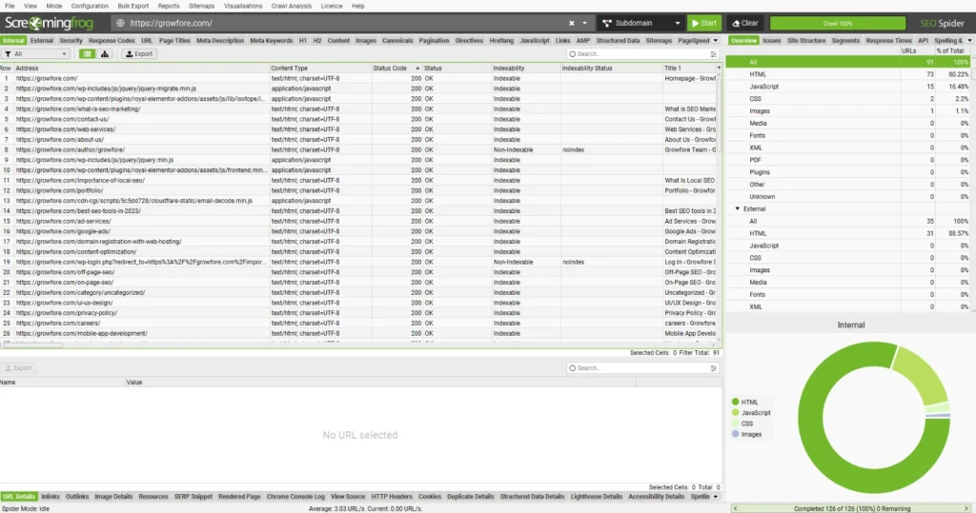Viewport: 976px width, 513px height.
Task: Click the Clear button
Action: (745, 23)
